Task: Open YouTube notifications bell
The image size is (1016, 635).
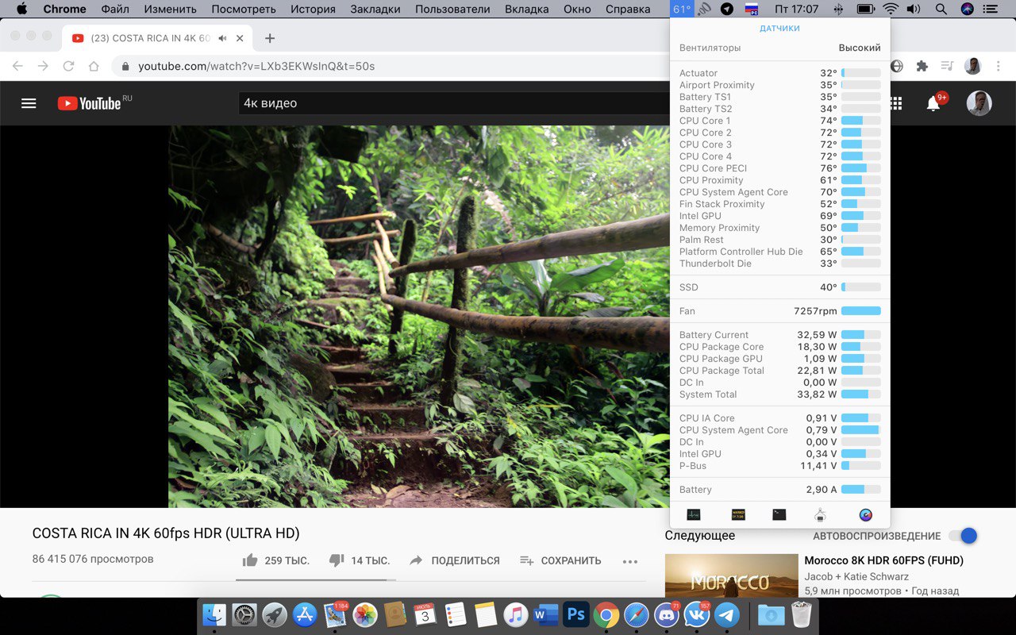Action: 933,103
